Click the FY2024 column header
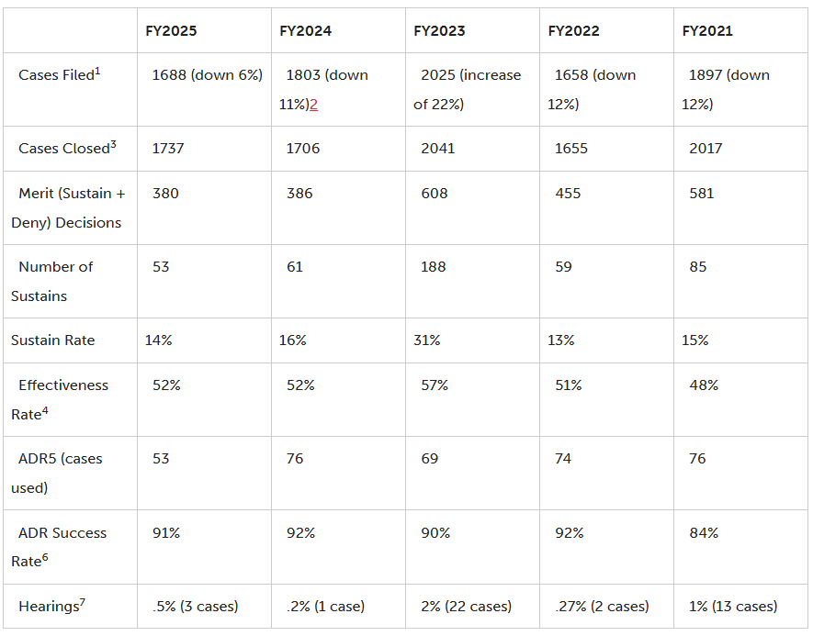 tap(305, 31)
